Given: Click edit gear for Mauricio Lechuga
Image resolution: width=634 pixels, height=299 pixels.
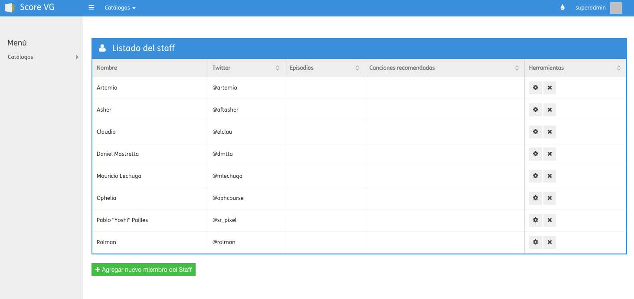Looking at the screenshot, I should tap(536, 176).
